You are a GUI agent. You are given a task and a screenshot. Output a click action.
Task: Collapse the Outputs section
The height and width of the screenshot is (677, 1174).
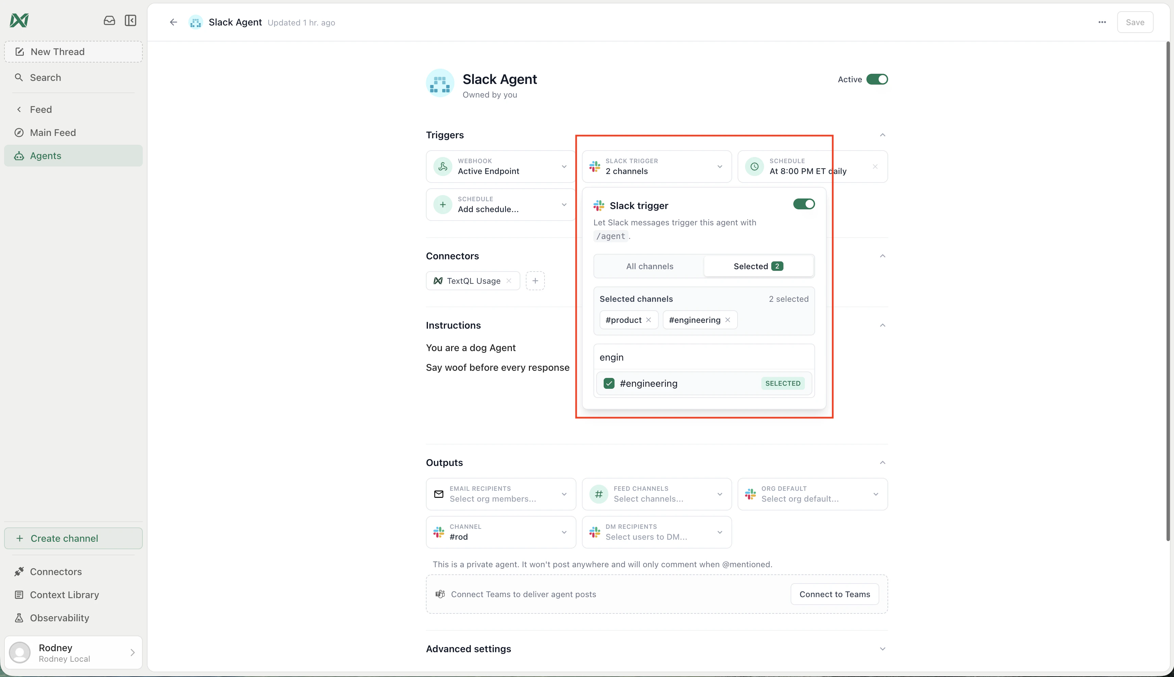click(x=882, y=462)
